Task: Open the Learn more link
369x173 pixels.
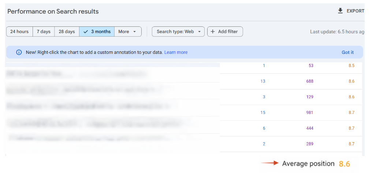Action: (176, 52)
